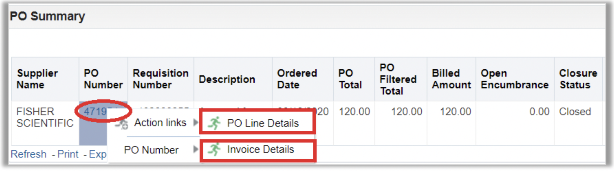Click the Refresh link
This screenshot has height=171, width=614.
[x=28, y=154]
